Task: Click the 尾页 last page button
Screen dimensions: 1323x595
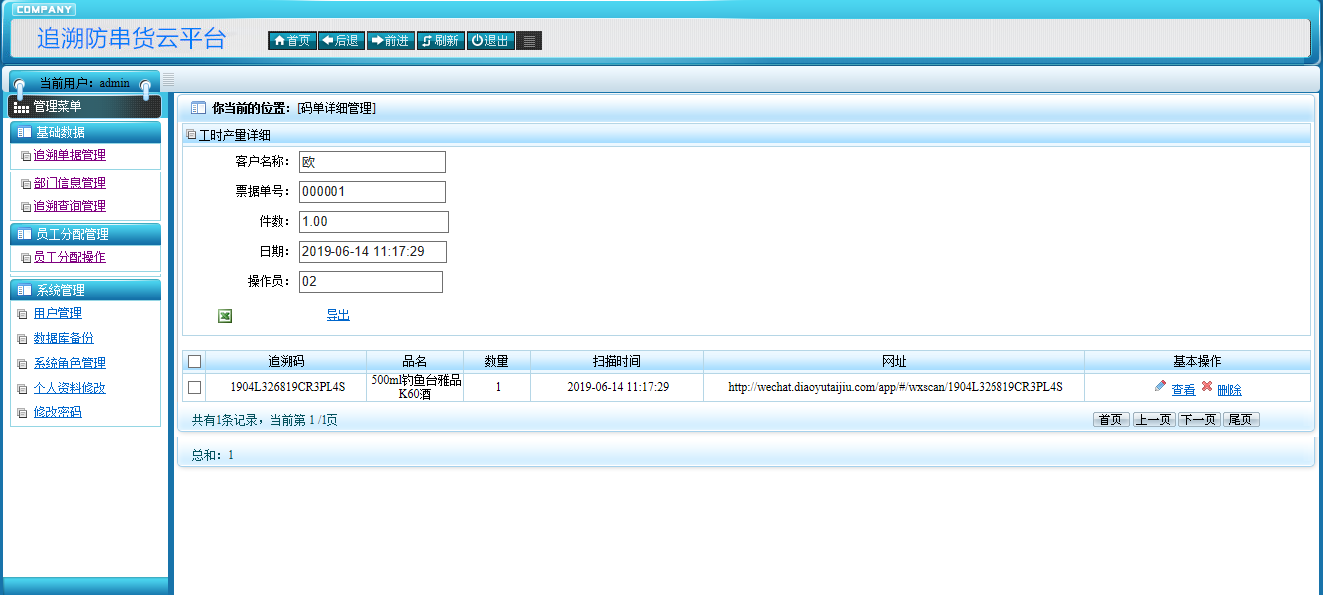Action: [1241, 420]
